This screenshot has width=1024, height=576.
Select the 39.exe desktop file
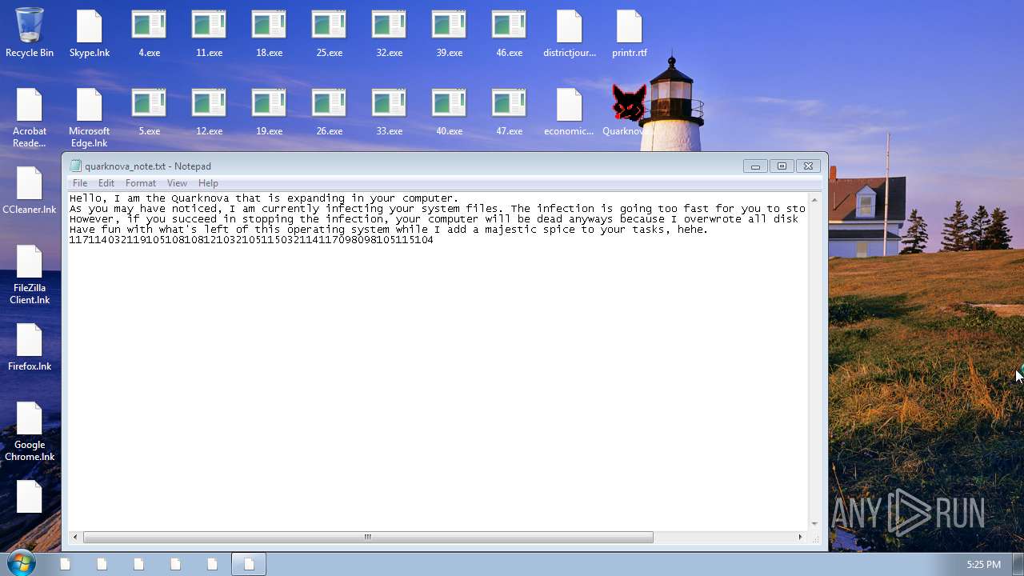click(x=449, y=33)
